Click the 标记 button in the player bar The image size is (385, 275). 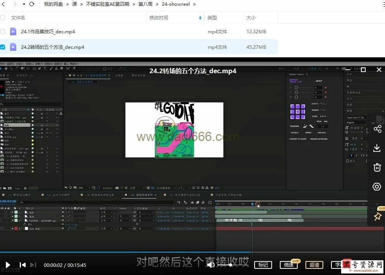pyautogui.click(x=263, y=265)
